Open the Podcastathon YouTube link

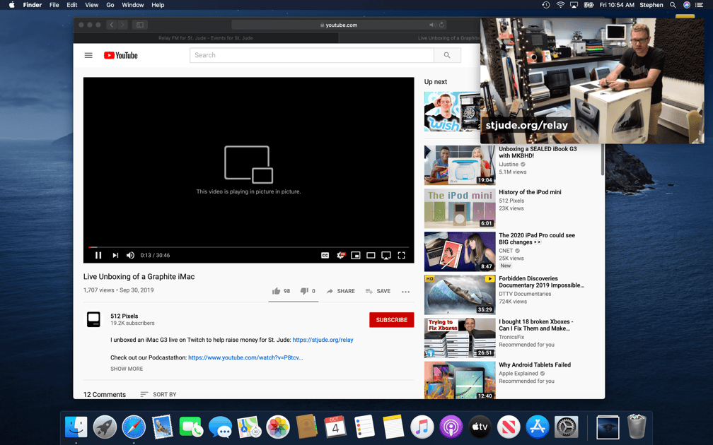(245, 357)
